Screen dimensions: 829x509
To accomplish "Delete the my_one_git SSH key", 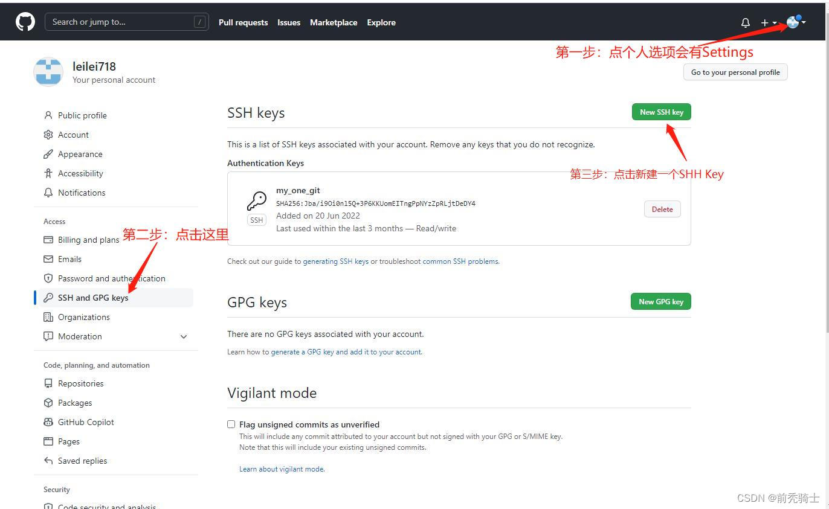I will coord(662,209).
